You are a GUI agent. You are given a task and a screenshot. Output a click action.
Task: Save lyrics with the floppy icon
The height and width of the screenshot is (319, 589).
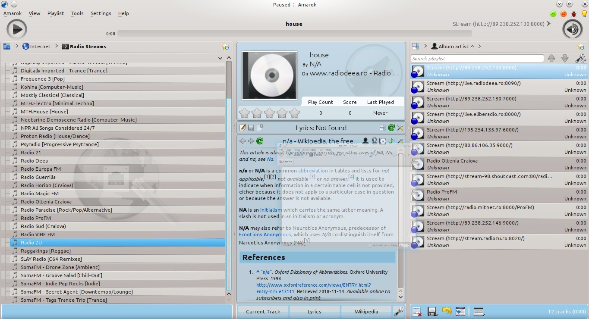tap(252, 128)
